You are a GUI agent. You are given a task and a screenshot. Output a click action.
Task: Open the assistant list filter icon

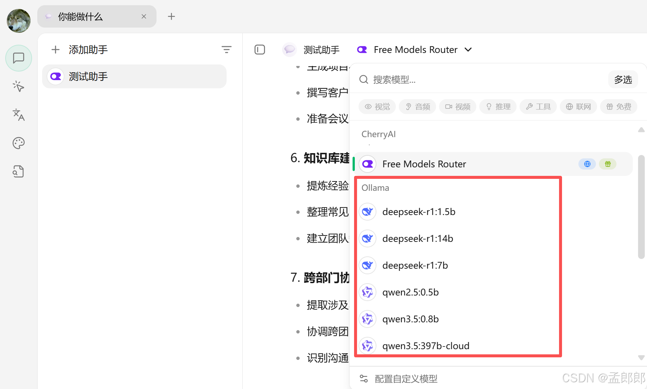[227, 50]
